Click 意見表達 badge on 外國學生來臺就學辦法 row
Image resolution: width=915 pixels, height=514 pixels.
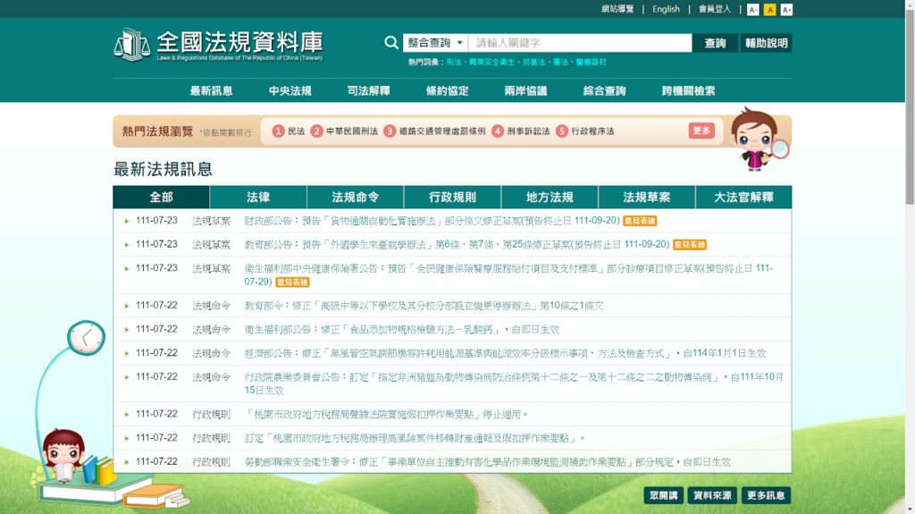pos(689,245)
